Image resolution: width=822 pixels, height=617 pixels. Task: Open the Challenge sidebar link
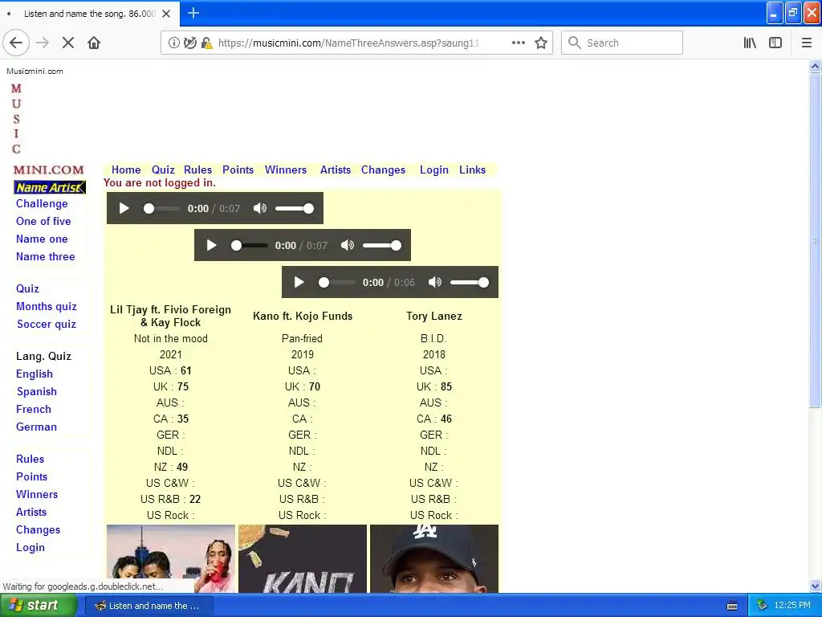42,203
